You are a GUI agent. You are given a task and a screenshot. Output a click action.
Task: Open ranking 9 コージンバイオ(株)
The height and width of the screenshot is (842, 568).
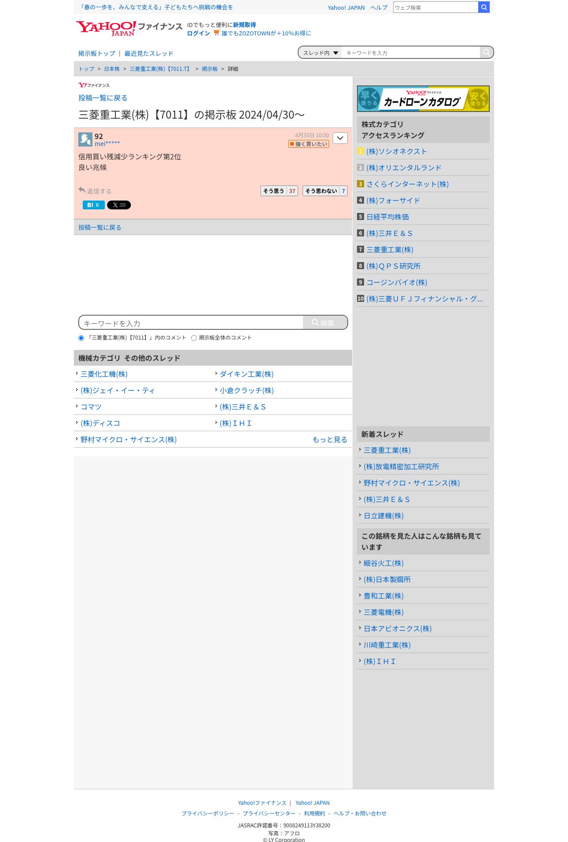[x=396, y=282]
